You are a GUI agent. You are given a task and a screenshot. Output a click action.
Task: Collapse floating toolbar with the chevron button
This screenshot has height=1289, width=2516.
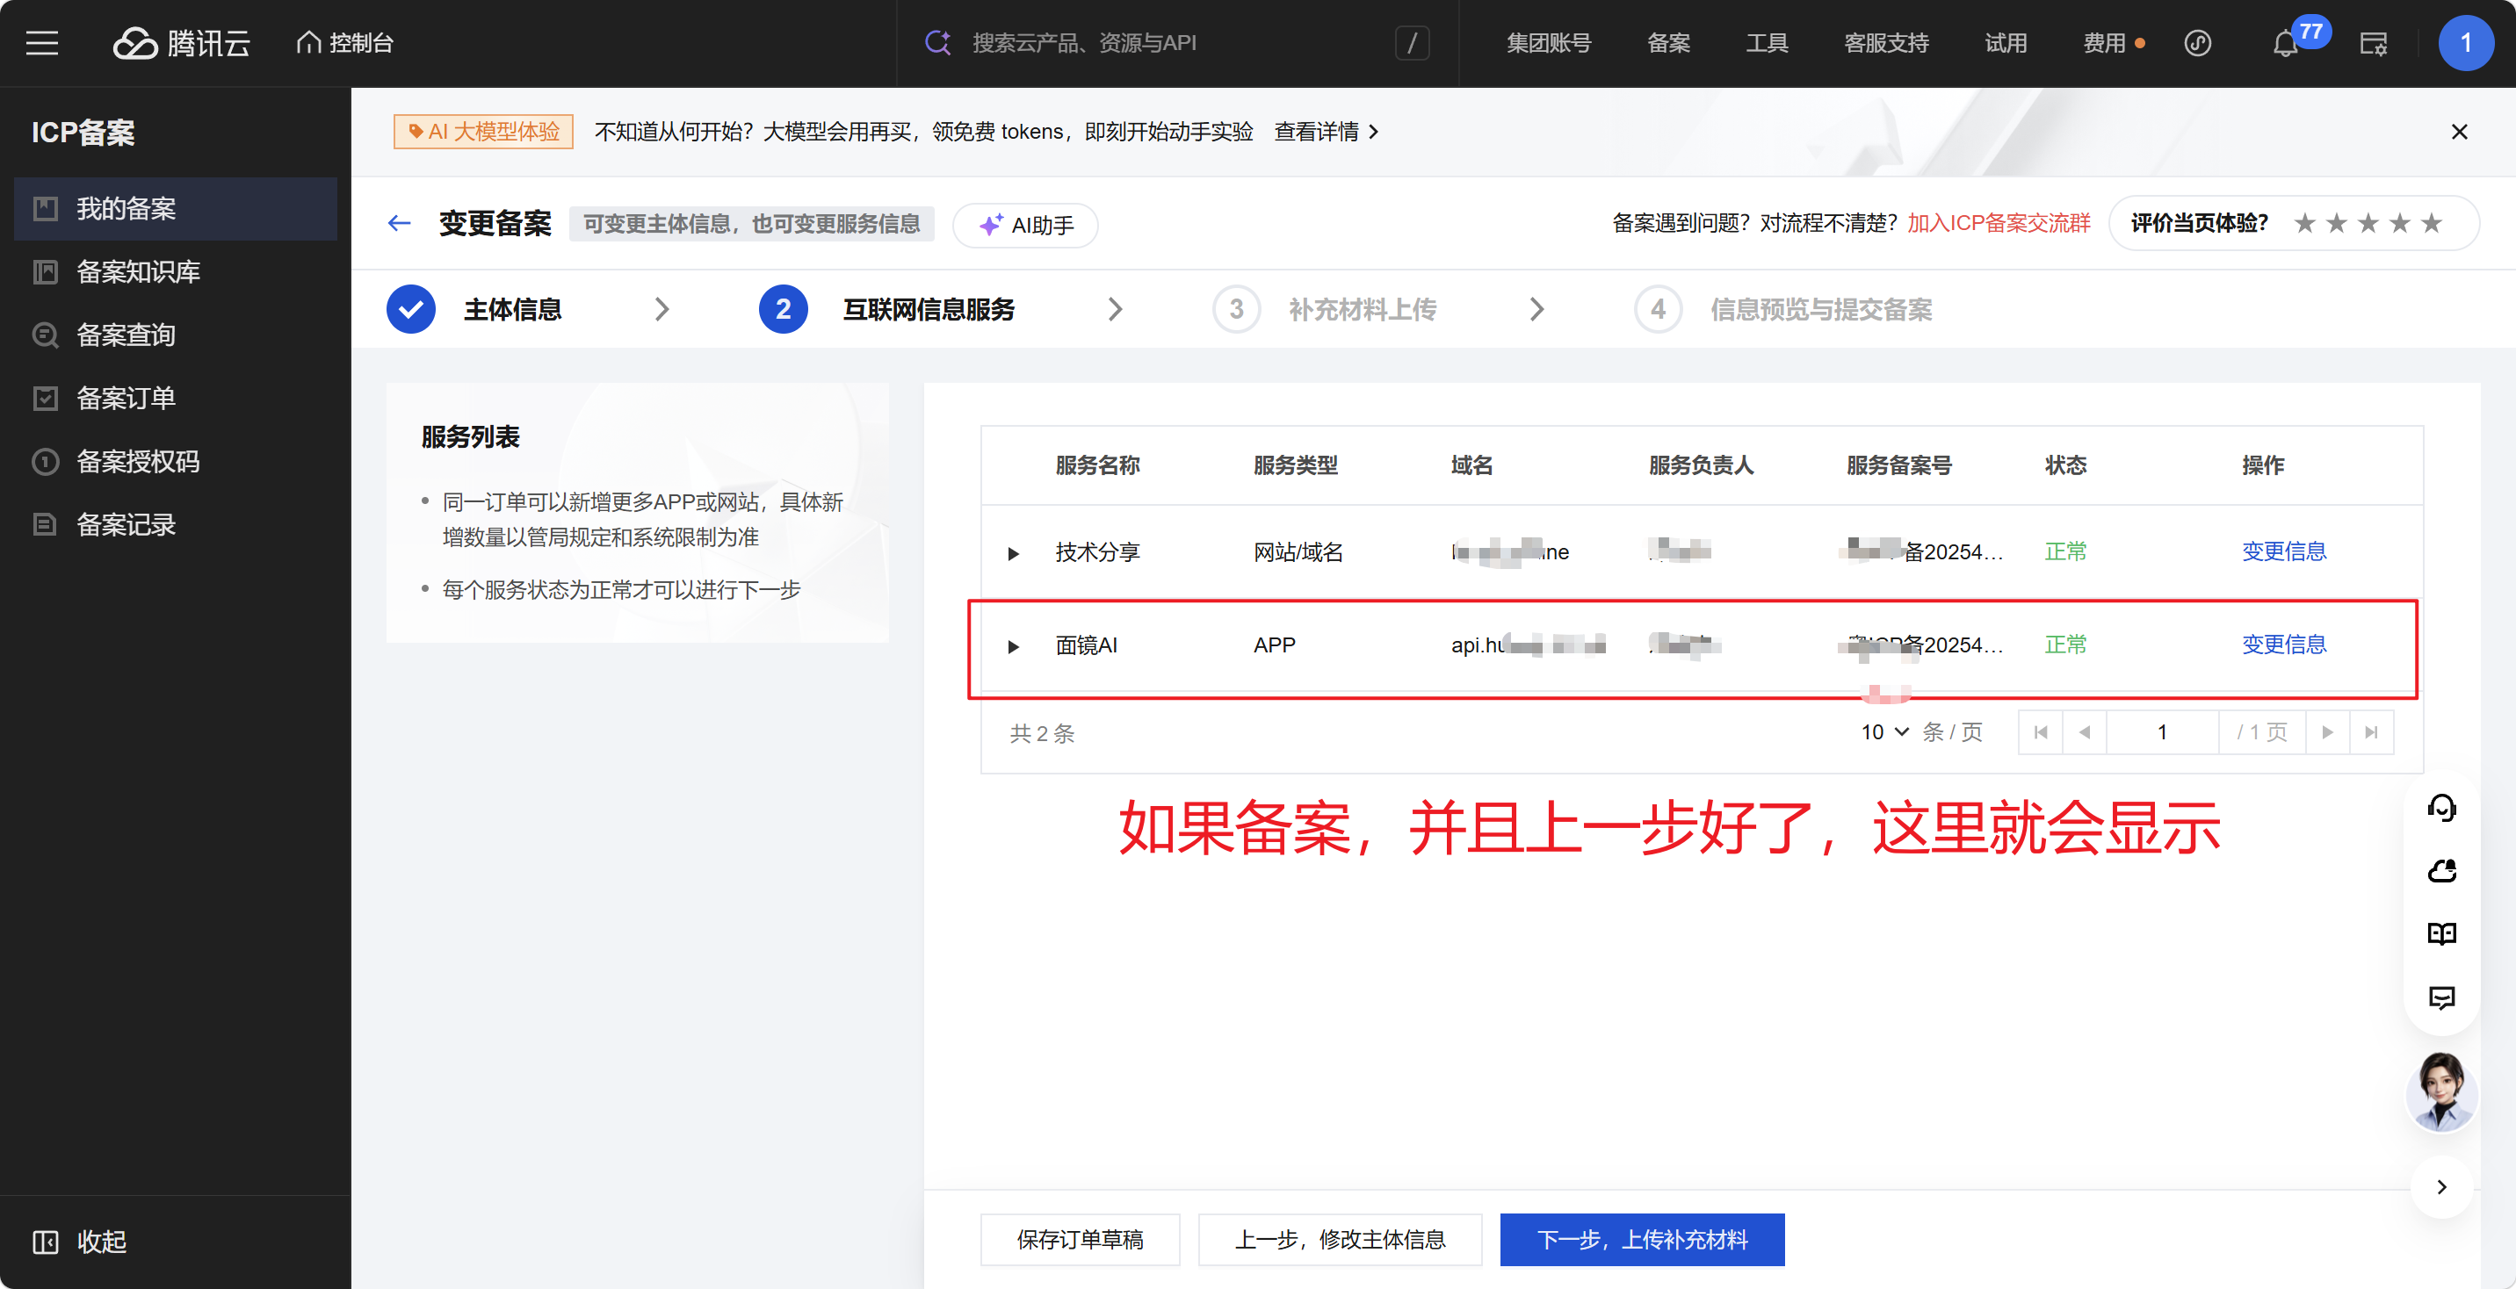pyautogui.click(x=2442, y=1186)
